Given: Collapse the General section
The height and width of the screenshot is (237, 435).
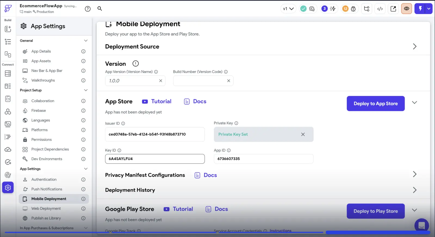Looking at the screenshot, I should [86, 41].
